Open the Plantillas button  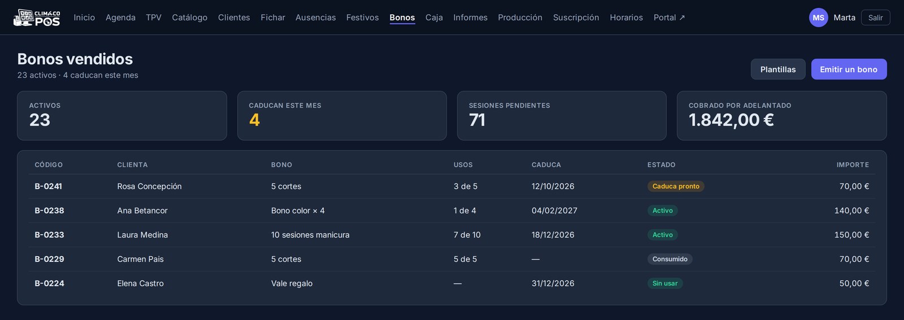tap(778, 69)
